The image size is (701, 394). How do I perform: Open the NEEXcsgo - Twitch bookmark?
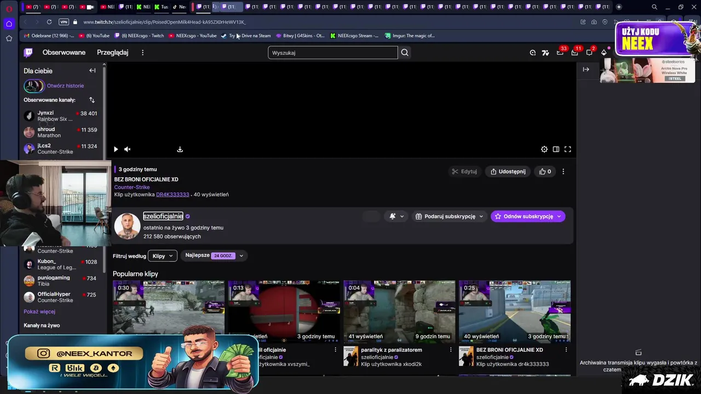139,36
